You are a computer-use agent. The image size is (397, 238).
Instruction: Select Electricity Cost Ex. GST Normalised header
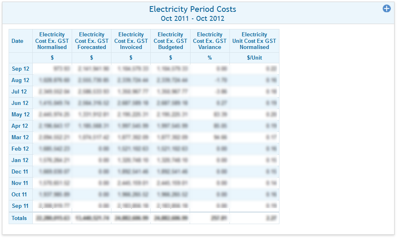[x=52, y=41]
